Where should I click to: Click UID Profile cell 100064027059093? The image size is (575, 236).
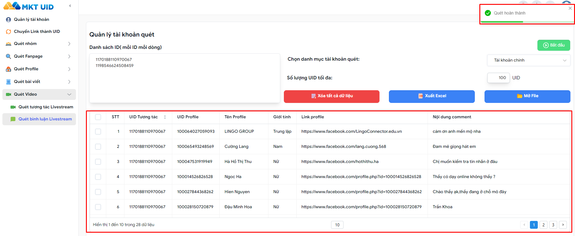tap(196, 132)
